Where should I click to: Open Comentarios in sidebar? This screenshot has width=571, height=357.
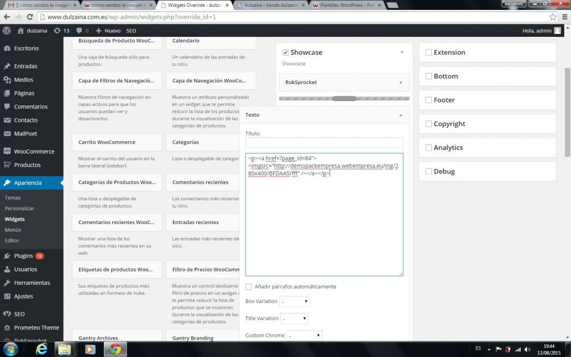31,106
